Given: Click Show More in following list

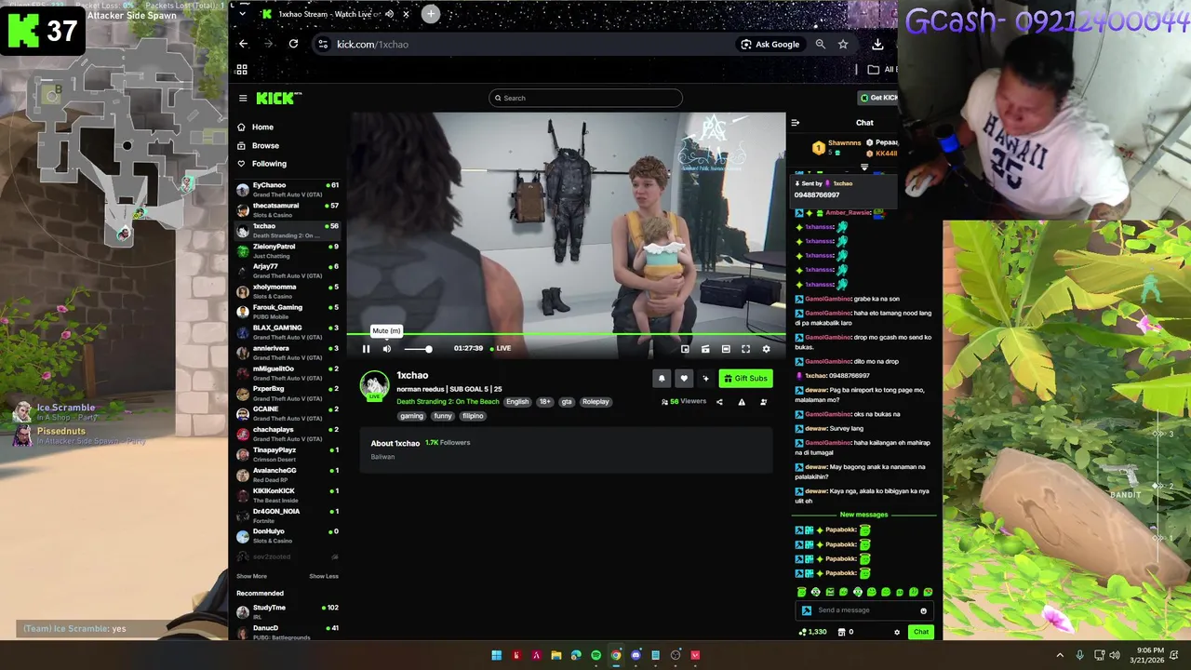Looking at the screenshot, I should (251, 576).
